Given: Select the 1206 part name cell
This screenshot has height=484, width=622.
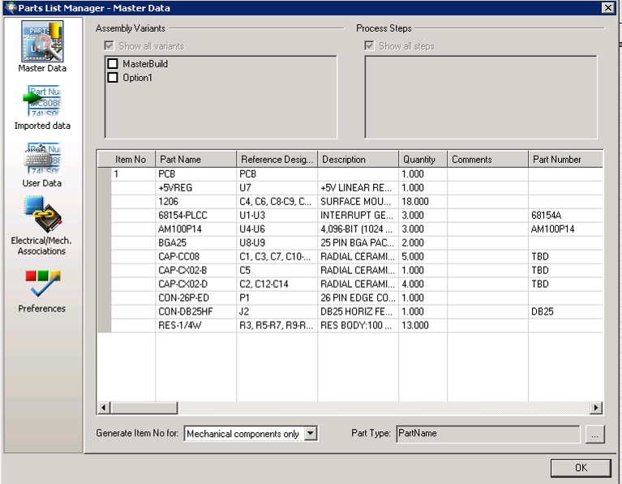Looking at the screenshot, I should (x=196, y=202).
